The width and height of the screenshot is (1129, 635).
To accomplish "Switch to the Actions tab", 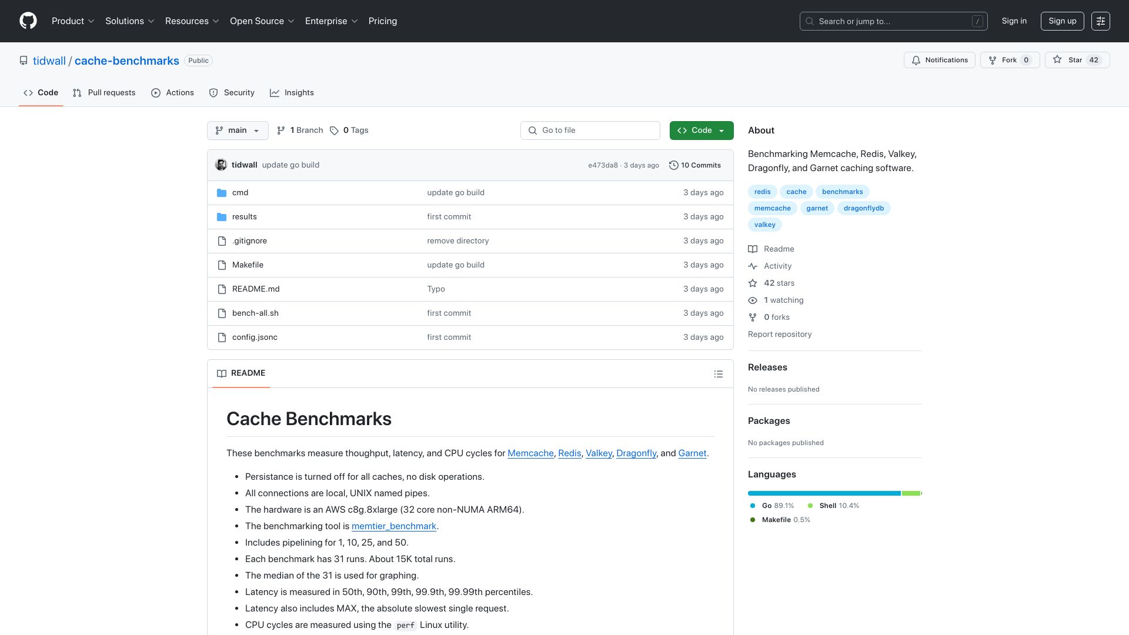I will (x=172, y=93).
